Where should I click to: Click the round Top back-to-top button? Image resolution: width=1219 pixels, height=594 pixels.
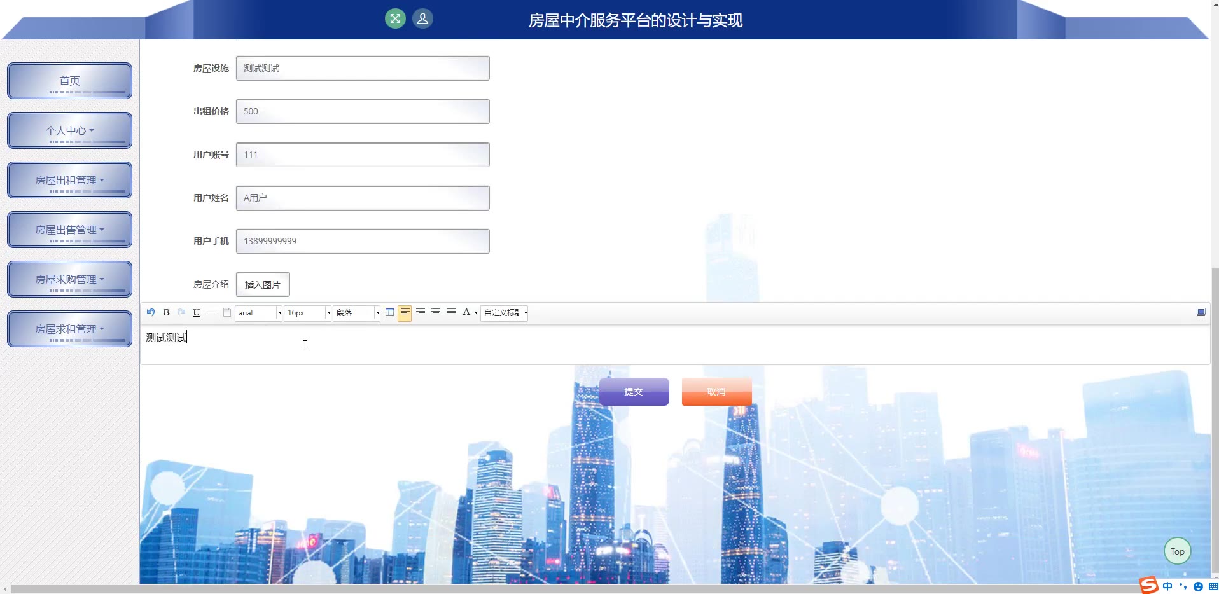click(x=1177, y=551)
